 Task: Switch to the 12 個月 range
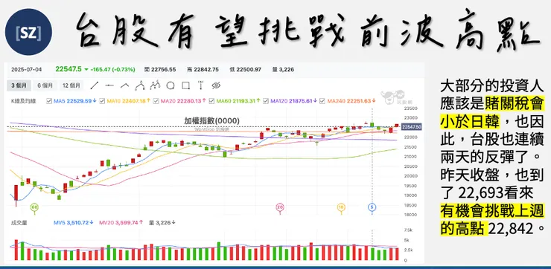coord(71,85)
